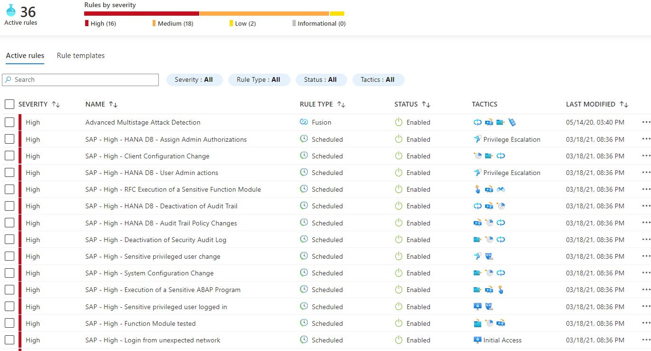
Task: Open the ellipsis menu on the first rule
Action: [x=645, y=122]
